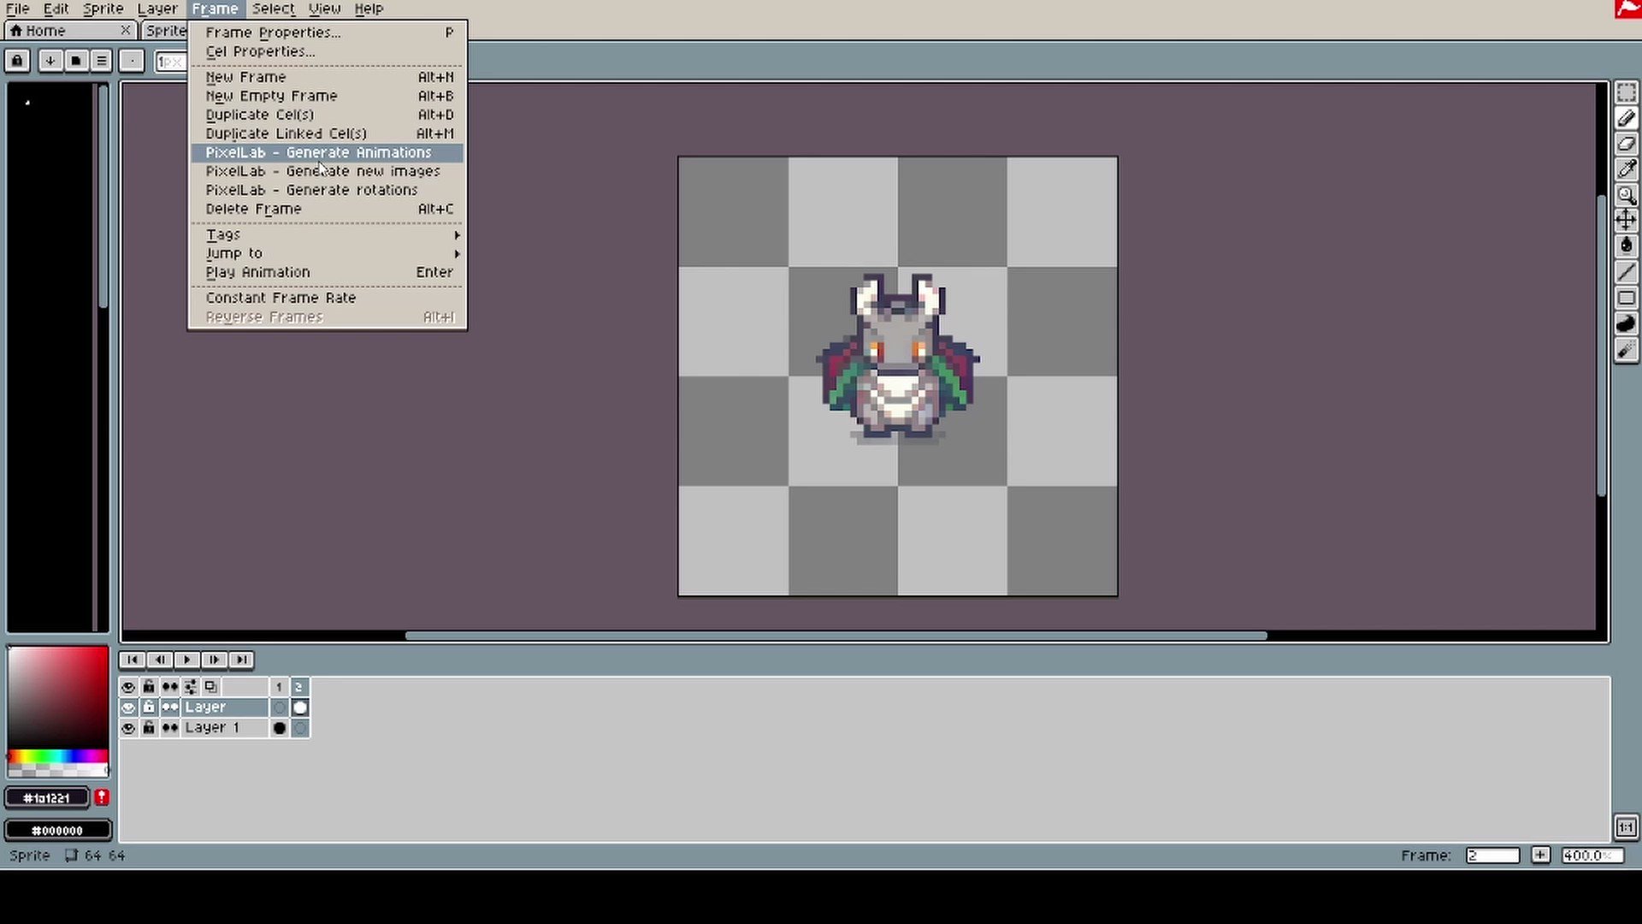Click the Frame number input field

(x=1491, y=855)
